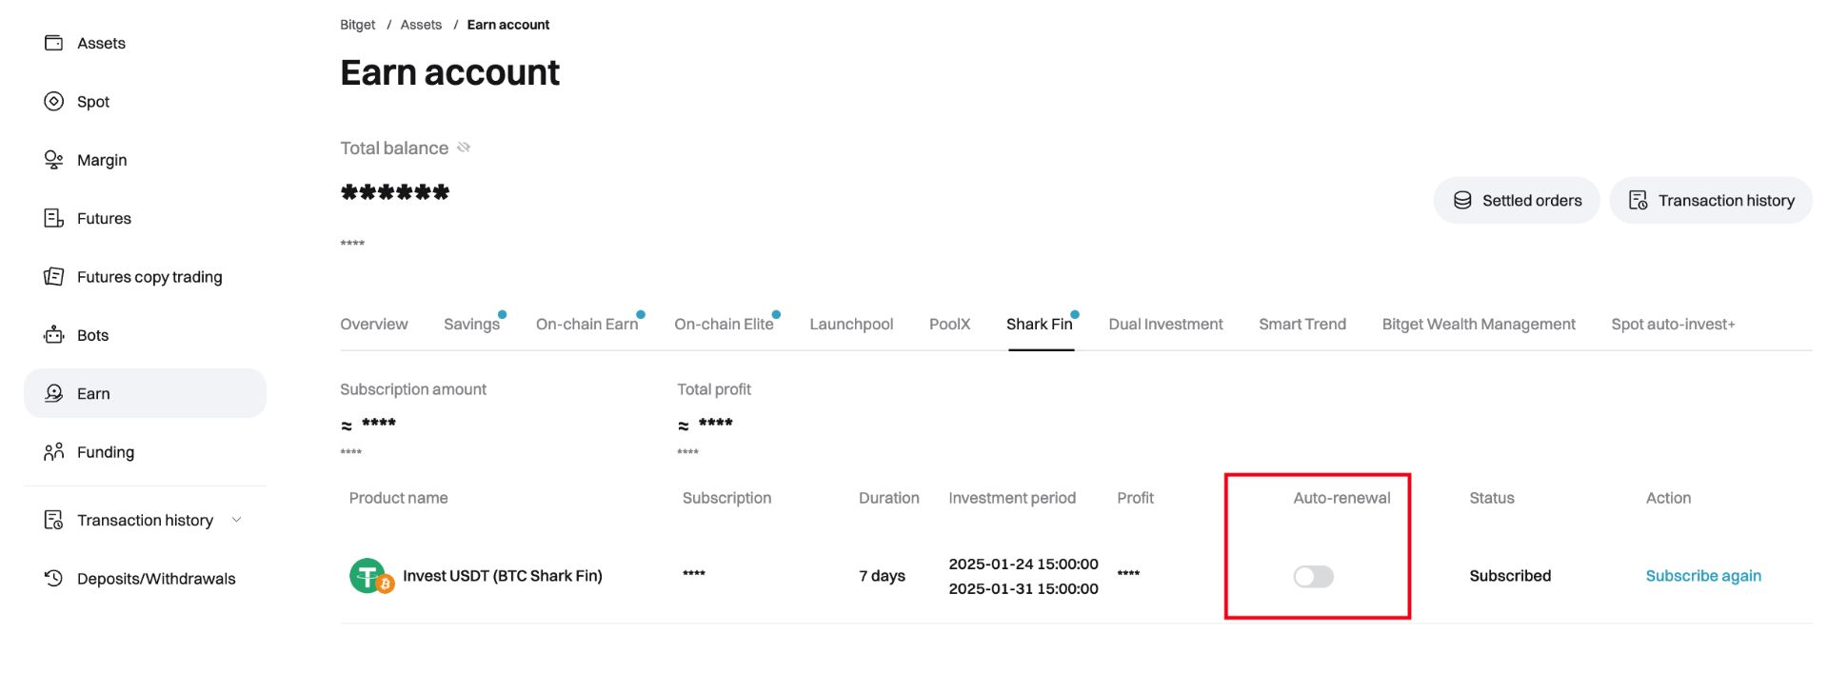The image size is (1828, 674).
Task: Click the Assets wallet icon in sidebar
Action: (53, 43)
